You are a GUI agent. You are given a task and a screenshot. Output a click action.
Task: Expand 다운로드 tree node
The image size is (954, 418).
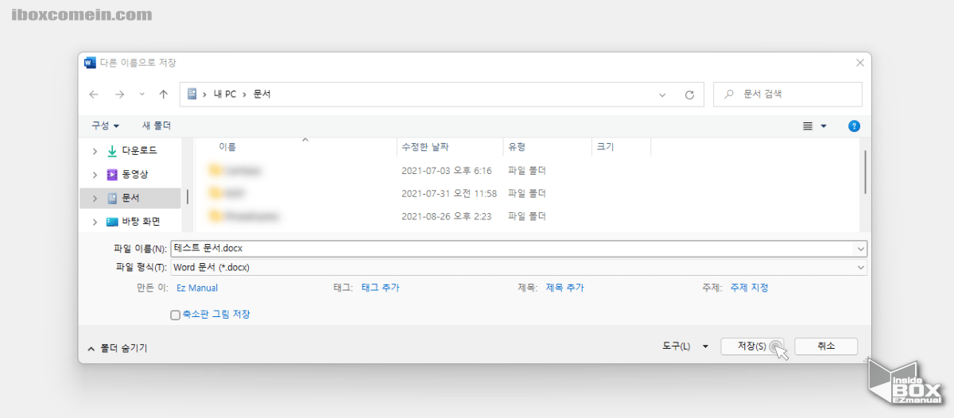pos(95,151)
